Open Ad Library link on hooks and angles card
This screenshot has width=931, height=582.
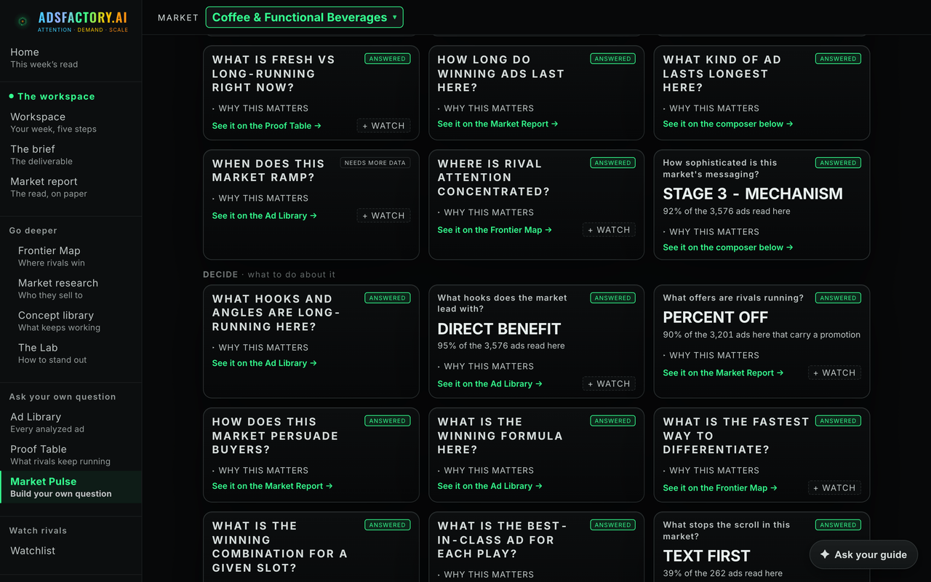point(265,363)
